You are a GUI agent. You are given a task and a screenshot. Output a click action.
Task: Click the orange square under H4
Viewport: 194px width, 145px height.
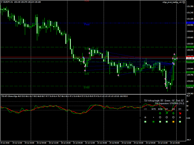tap(173, 122)
